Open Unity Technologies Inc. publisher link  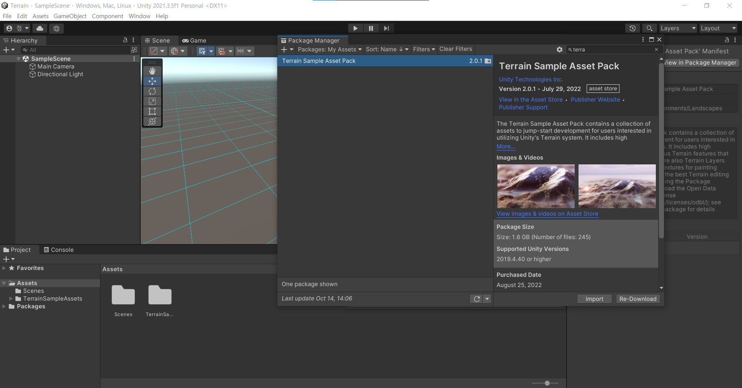point(531,79)
